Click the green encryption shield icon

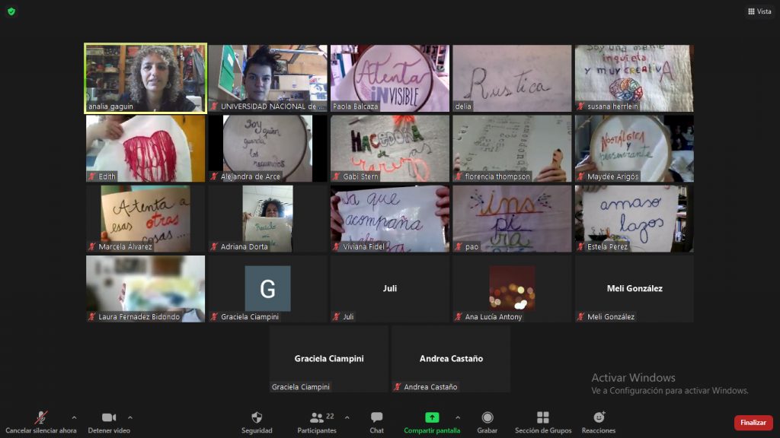[x=11, y=11]
